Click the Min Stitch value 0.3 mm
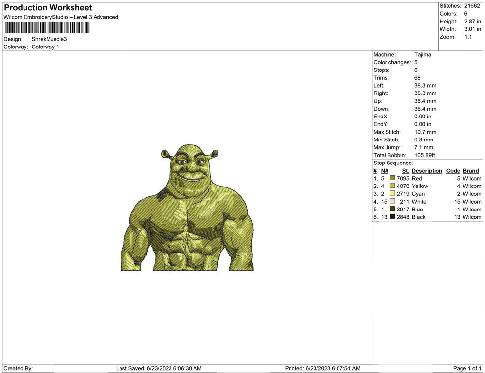The height and width of the screenshot is (373, 485). [424, 140]
